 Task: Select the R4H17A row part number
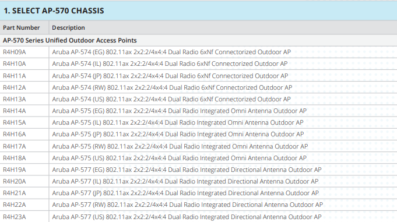(15, 146)
